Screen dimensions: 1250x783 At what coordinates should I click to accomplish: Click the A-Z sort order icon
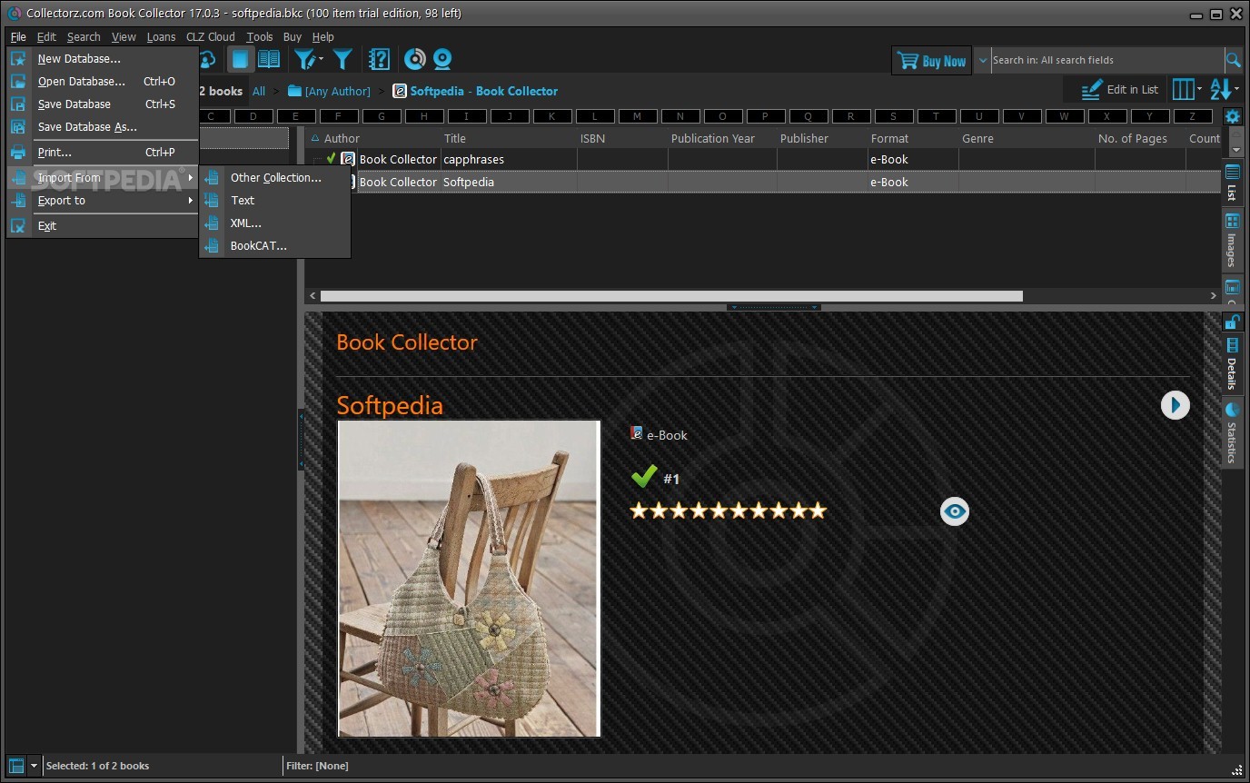[x=1221, y=89]
